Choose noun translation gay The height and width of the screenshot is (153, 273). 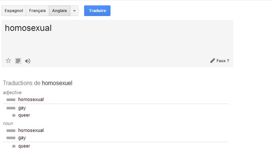click(22, 138)
